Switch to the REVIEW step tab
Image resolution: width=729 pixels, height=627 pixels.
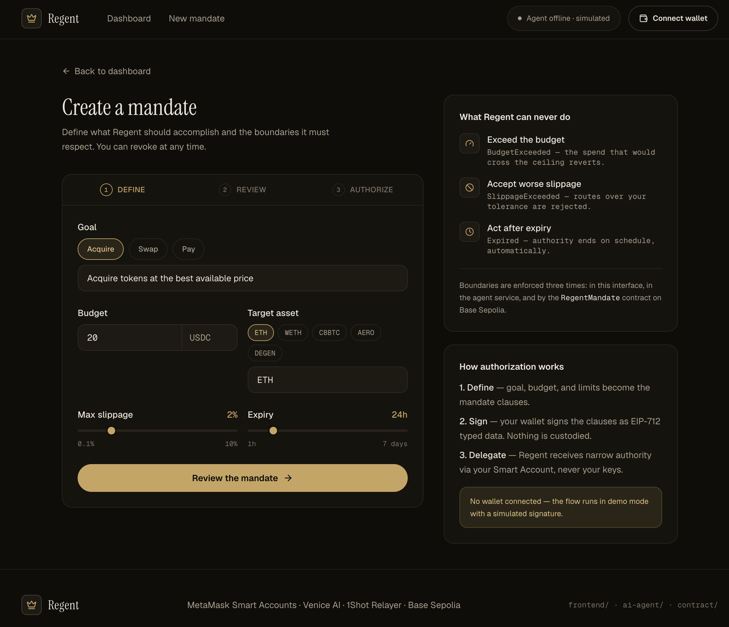(x=242, y=190)
